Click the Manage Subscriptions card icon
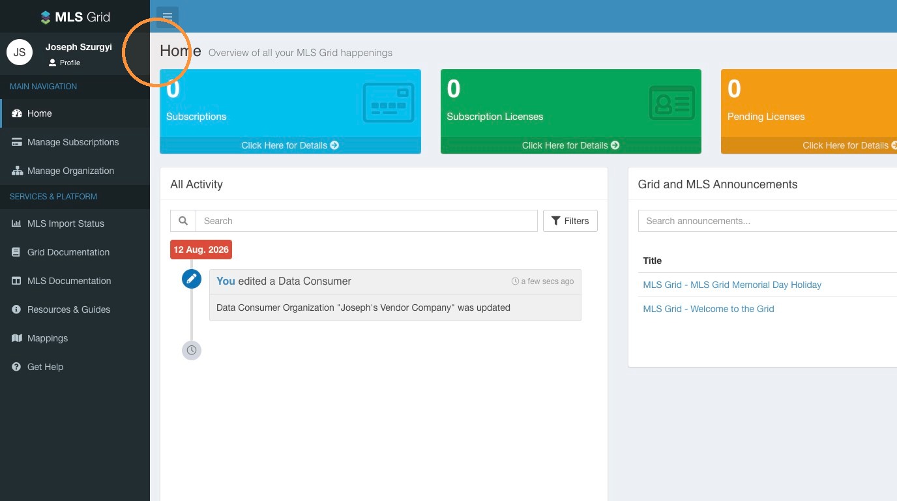Viewport: 897px width, 501px height. coord(17,142)
